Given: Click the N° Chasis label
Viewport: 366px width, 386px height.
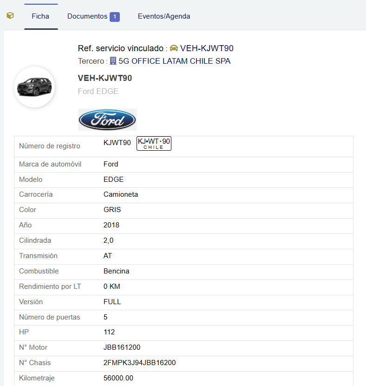Looking at the screenshot, I should 35,363.
